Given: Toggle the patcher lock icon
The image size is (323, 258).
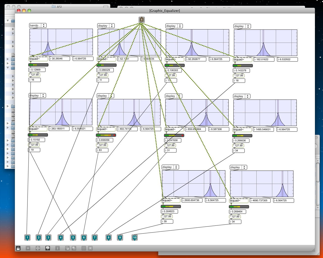Looking at the screenshot, I should (18, 248).
